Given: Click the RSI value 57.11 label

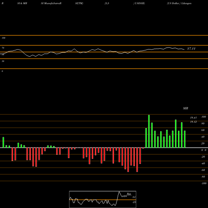Looking at the screenshot, I should click(x=191, y=49).
